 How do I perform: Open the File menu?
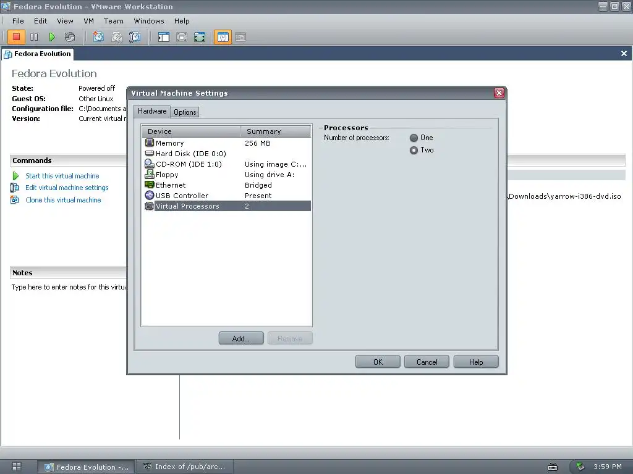[18, 21]
